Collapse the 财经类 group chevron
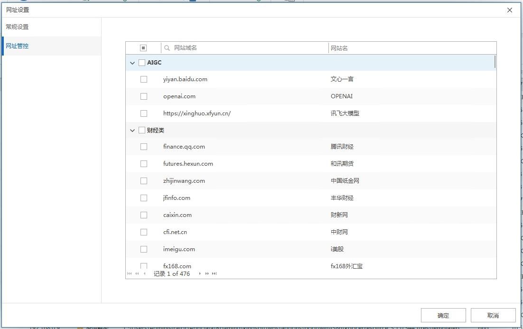 (132, 131)
